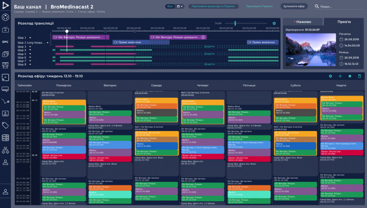
Task: Click the trash icon in weekly schedule
Action: (x=359, y=76)
